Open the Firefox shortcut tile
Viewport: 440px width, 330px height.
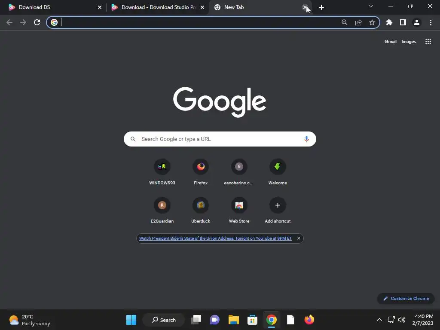[x=201, y=171]
